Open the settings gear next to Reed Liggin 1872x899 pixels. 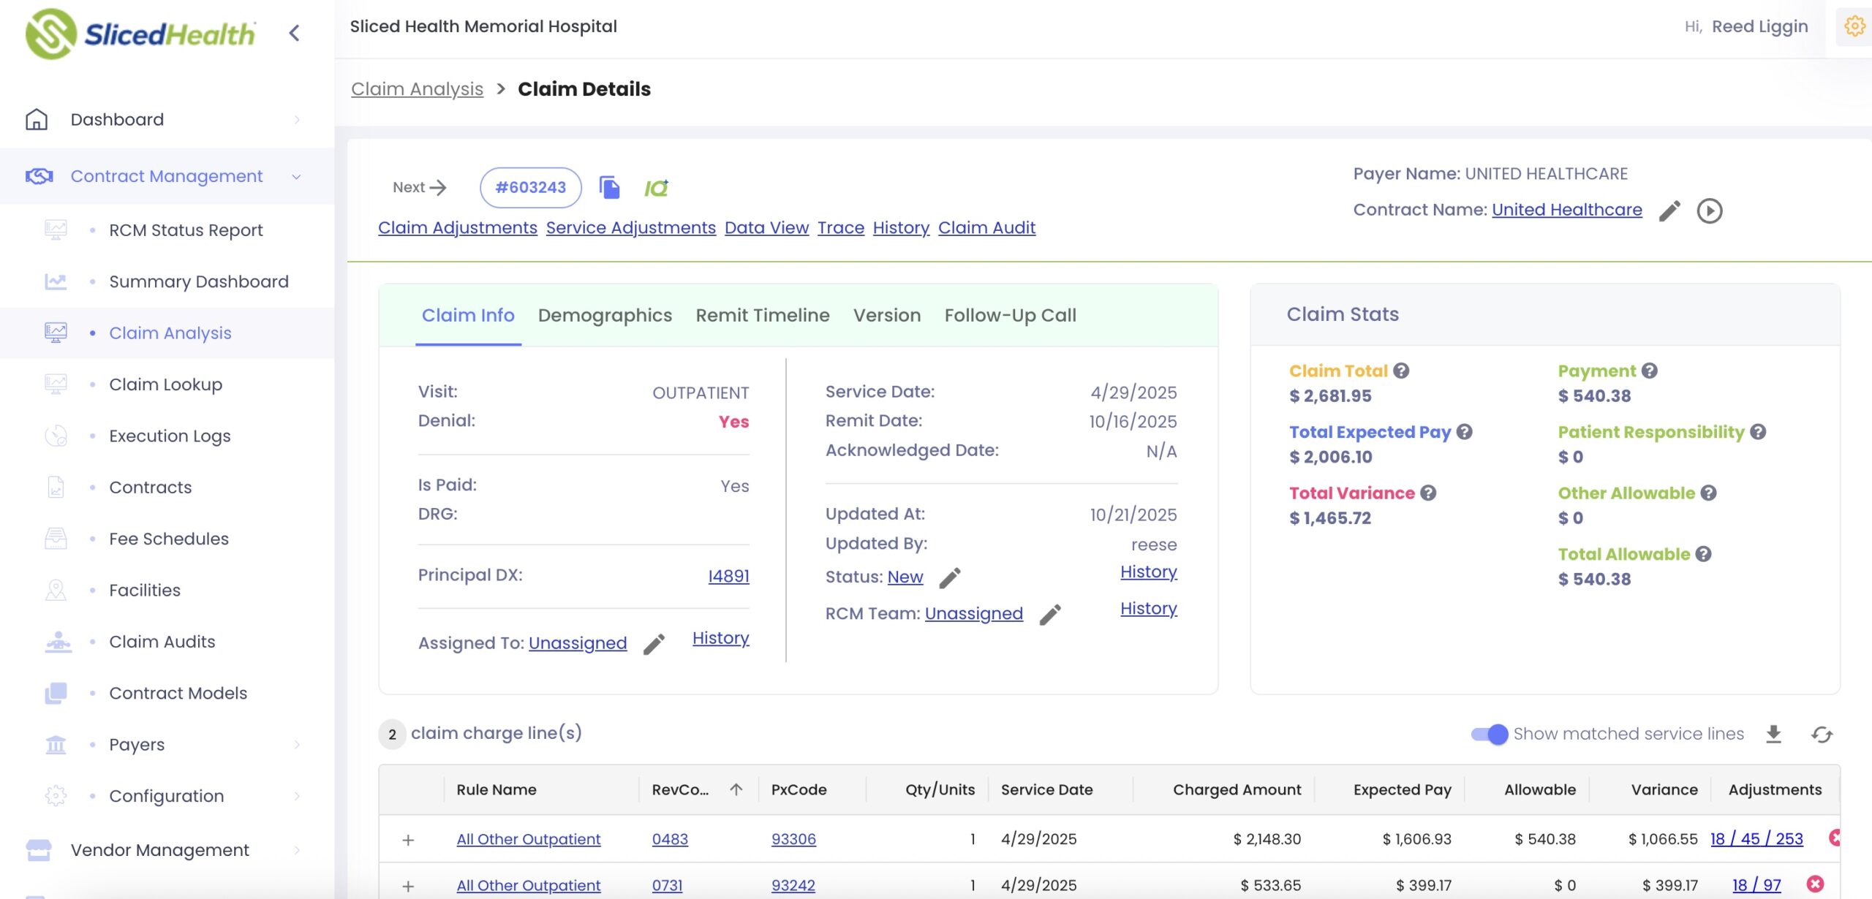pyautogui.click(x=1854, y=26)
